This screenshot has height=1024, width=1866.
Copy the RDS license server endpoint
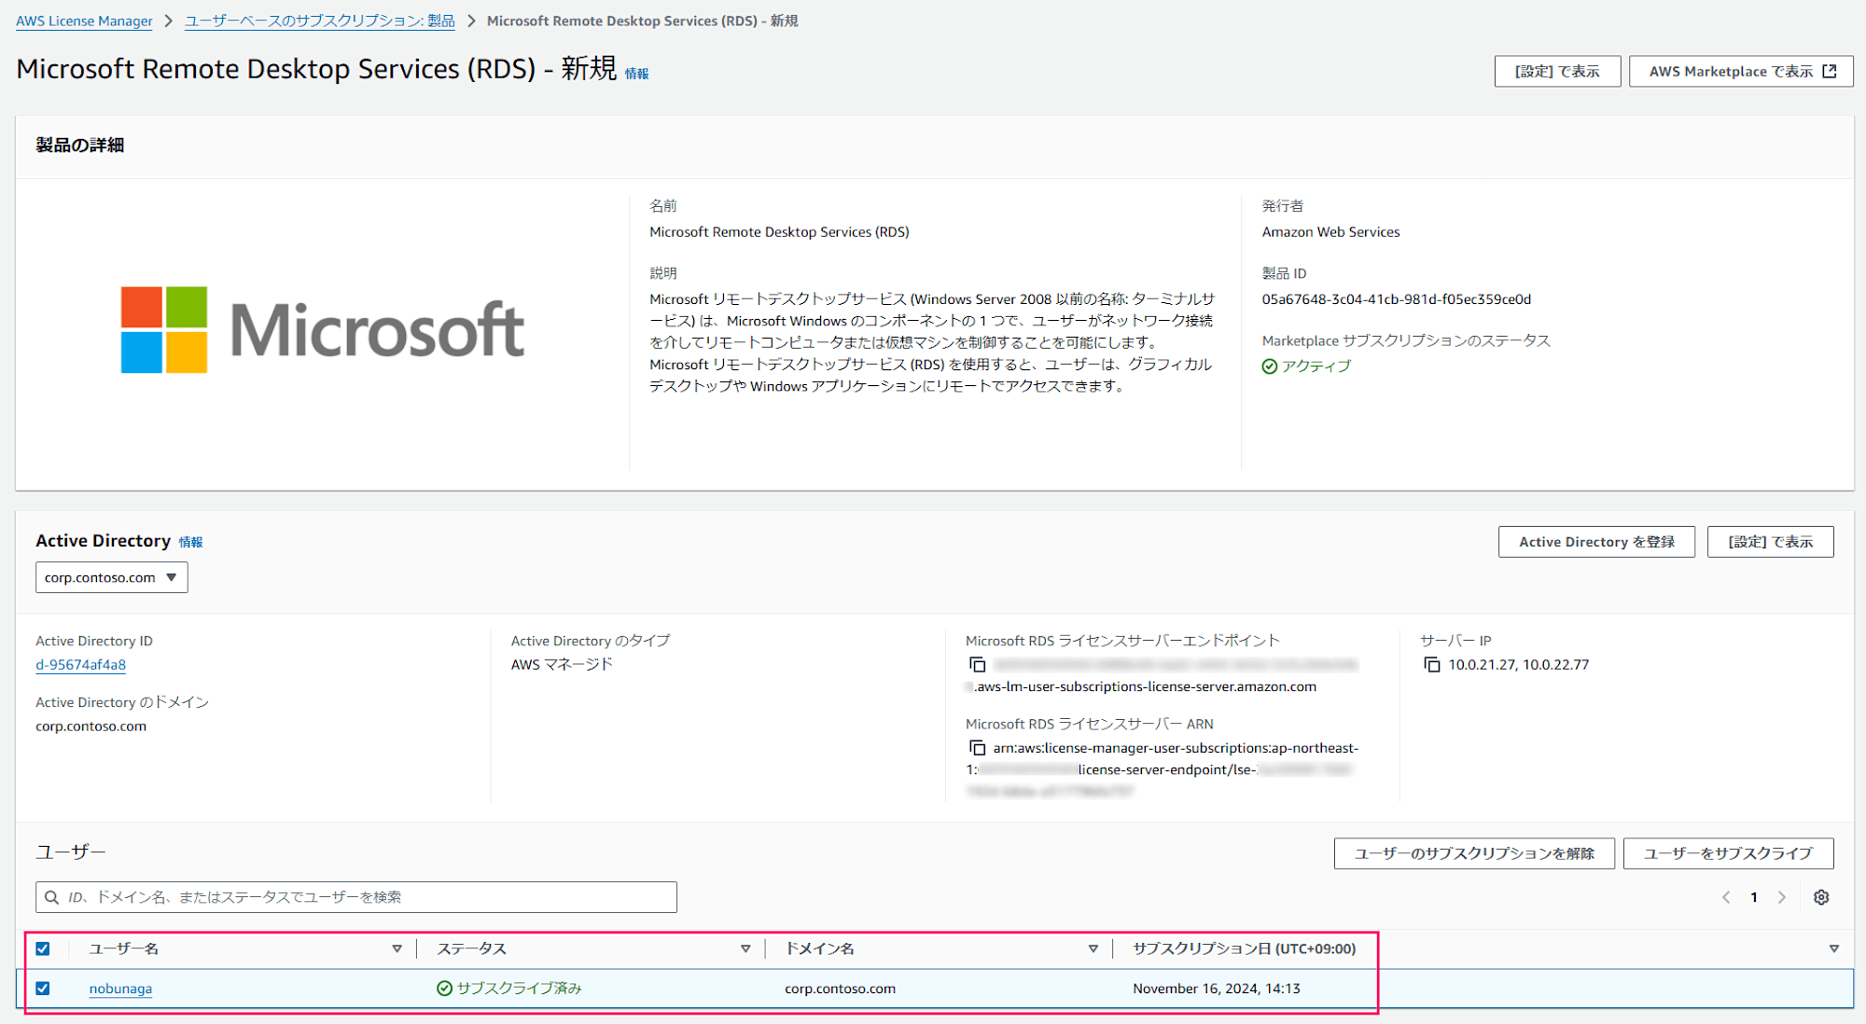pos(977,665)
